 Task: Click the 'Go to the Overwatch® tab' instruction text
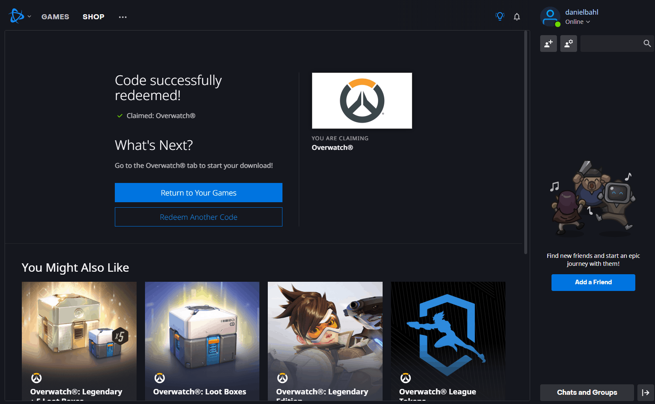pyautogui.click(x=194, y=166)
